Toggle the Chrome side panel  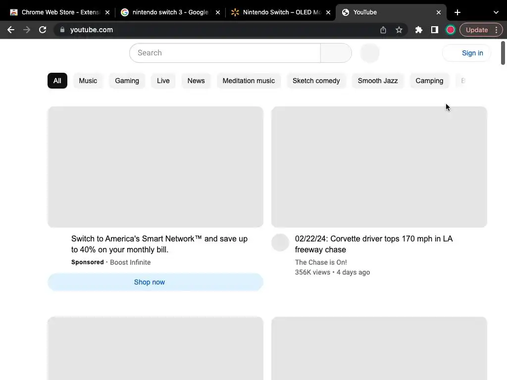(x=435, y=30)
